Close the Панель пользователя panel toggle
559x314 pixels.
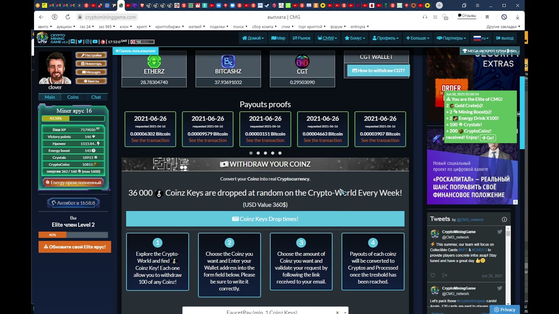135,51
